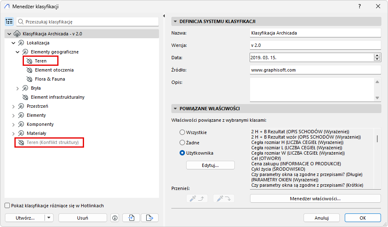Click the Usuń button
This screenshot has height=227, width=388.
point(83,218)
